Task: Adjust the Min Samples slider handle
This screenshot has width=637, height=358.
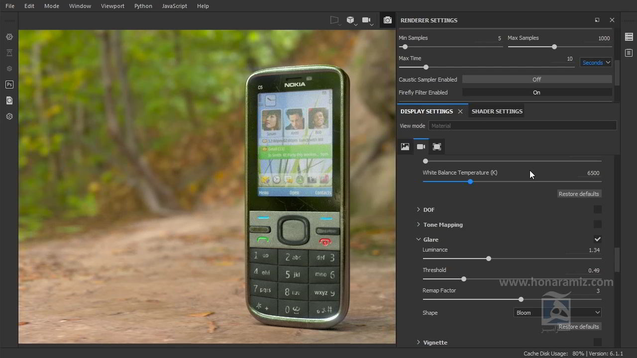Action: pyautogui.click(x=405, y=47)
